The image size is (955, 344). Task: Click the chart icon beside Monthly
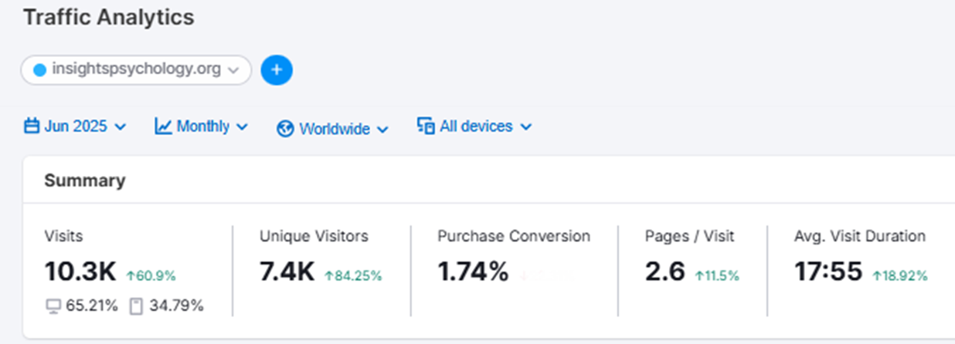point(163,126)
